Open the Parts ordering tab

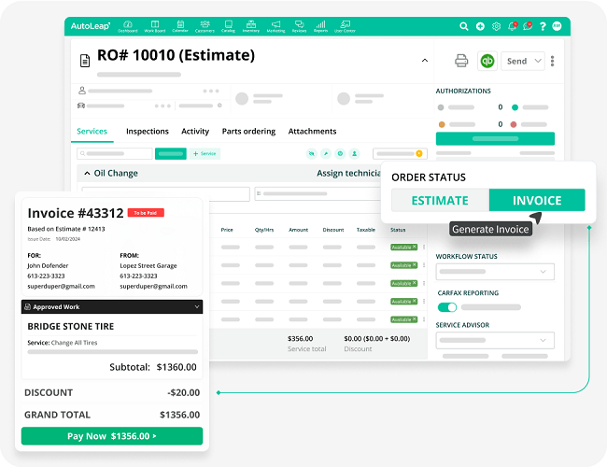coord(247,132)
